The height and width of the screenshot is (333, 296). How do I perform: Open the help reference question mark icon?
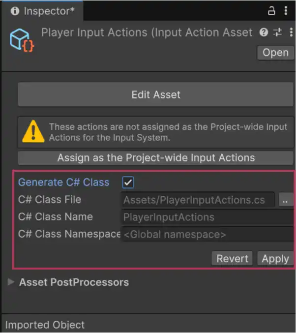click(264, 32)
